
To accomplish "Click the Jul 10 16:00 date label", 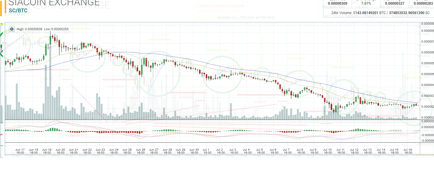I will coord(328,151).
